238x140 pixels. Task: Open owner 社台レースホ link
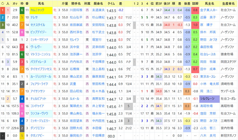pos(208,54)
